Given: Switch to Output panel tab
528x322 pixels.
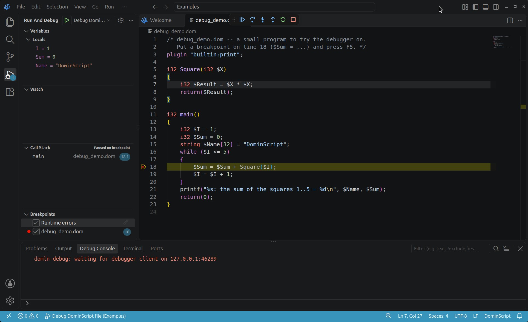Looking at the screenshot, I should pyautogui.click(x=64, y=248).
